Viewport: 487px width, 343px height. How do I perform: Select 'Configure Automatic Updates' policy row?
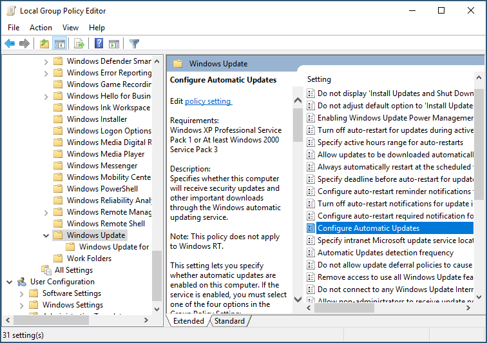(x=390, y=228)
